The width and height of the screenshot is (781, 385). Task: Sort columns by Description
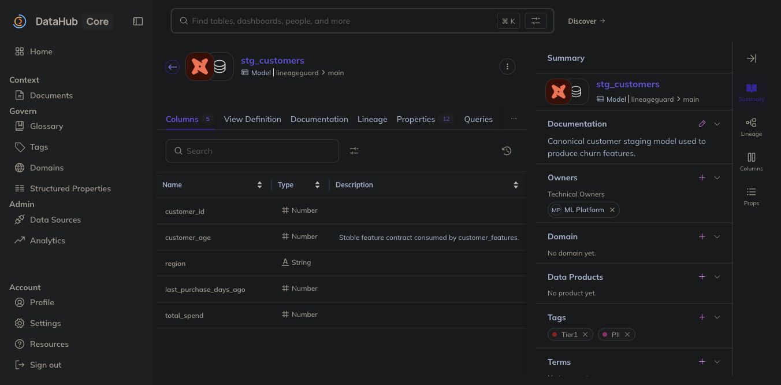pyautogui.click(x=516, y=185)
